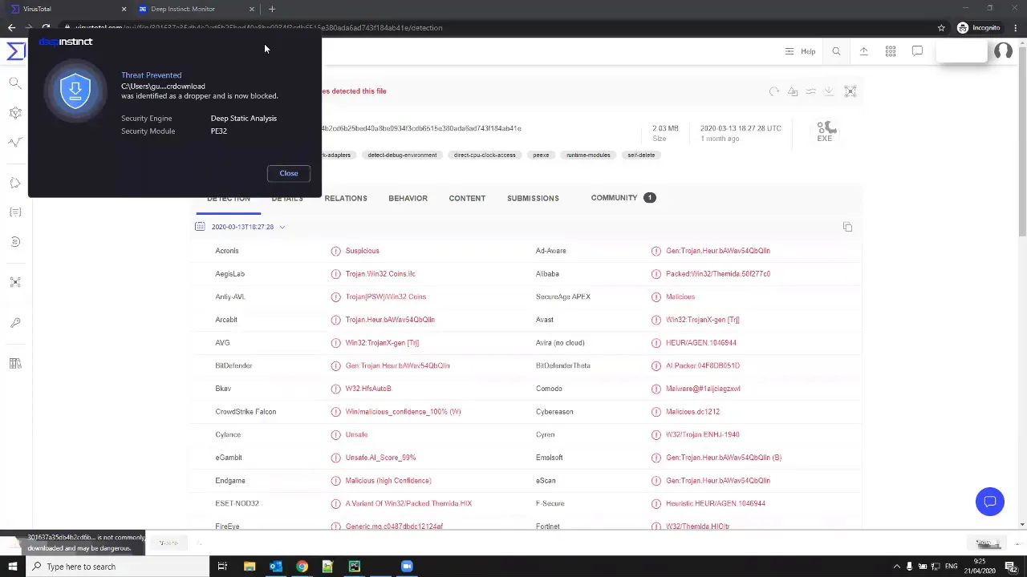Open the graph icon in left sidebar
The height and width of the screenshot is (577, 1027).
15,113
